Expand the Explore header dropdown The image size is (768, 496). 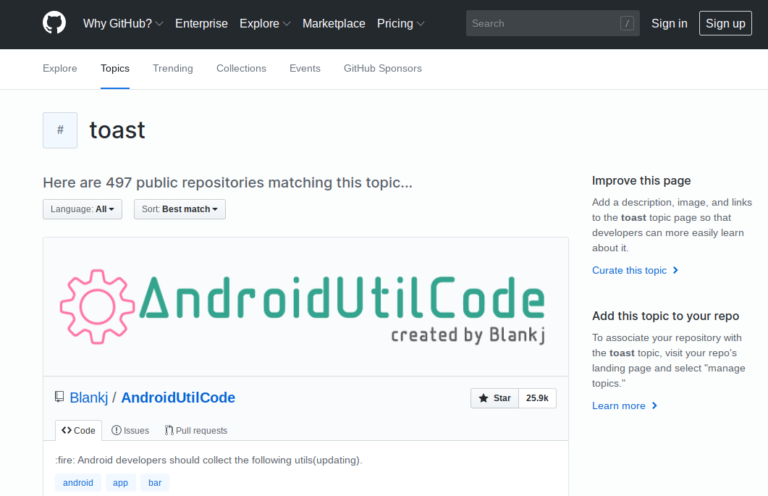[x=265, y=23]
